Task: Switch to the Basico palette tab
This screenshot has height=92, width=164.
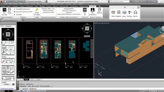Action: pyautogui.click(x=3, y=26)
